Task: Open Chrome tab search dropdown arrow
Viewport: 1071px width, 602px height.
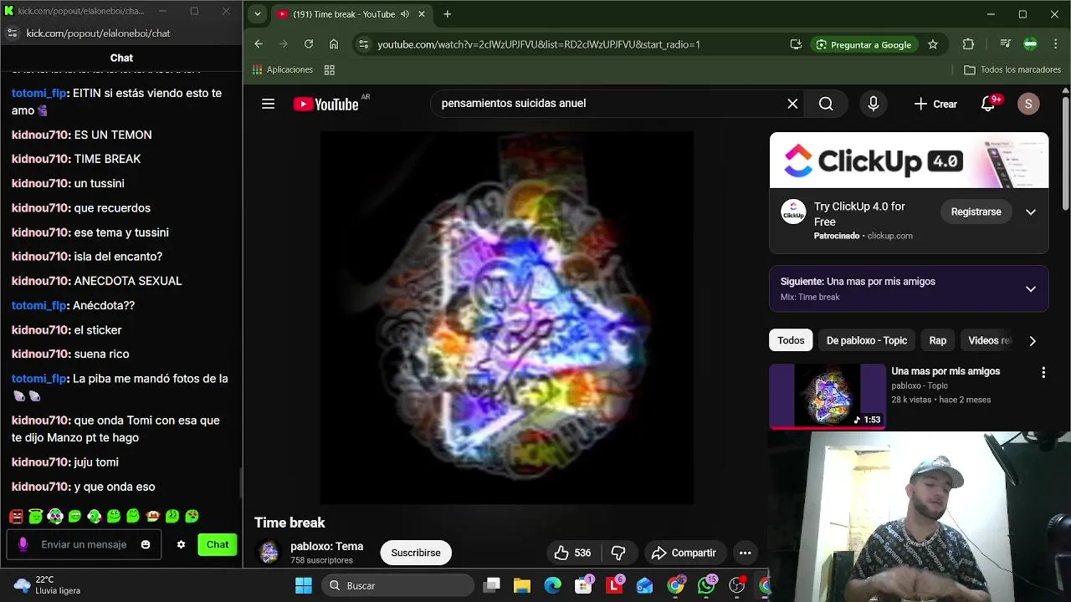Action: click(257, 14)
